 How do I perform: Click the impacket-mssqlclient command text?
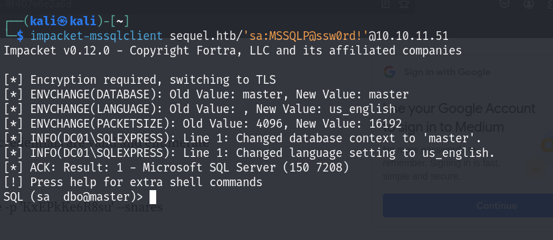pos(96,36)
